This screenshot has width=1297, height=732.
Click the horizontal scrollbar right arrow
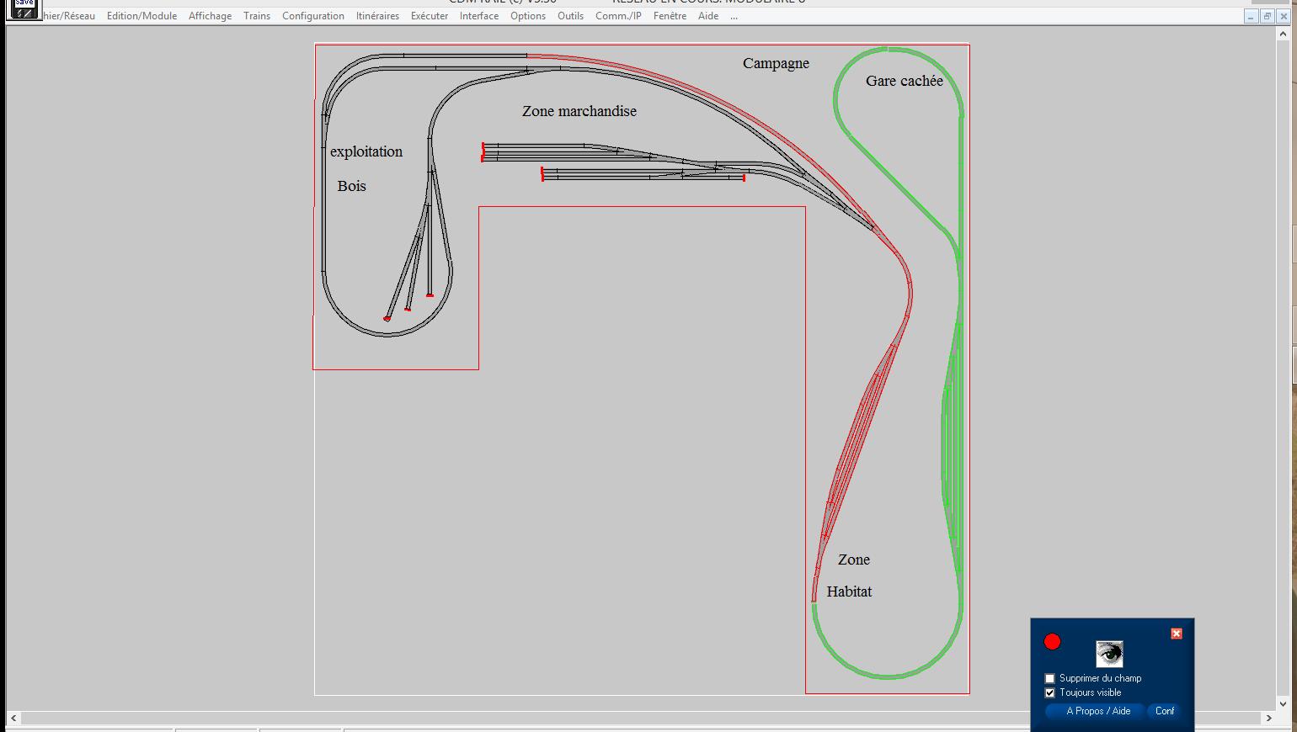(x=1268, y=718)
